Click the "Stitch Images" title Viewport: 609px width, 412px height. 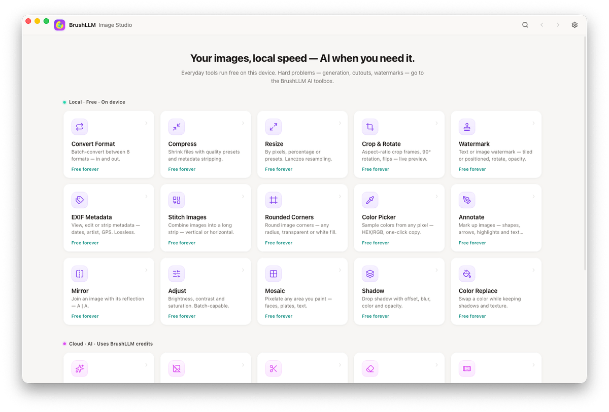pos(187,217)
